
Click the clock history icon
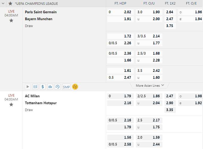(x=58, y=87)
